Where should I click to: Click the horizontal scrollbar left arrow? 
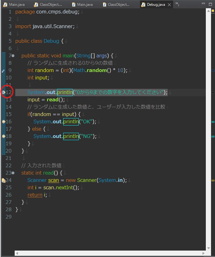click(17, 253)
